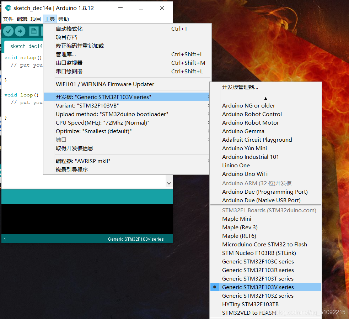Choose Generic STM32F103T series

coord(265,279)
